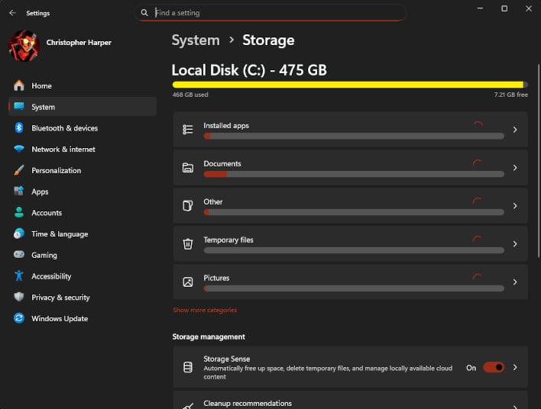Open Time & language settings

83,234
